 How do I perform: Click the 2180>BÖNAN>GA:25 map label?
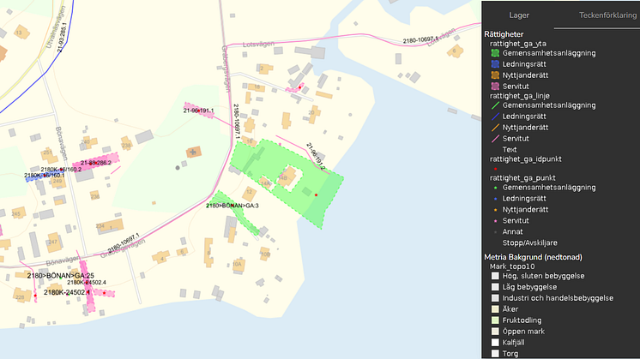(x=60, y=275)
